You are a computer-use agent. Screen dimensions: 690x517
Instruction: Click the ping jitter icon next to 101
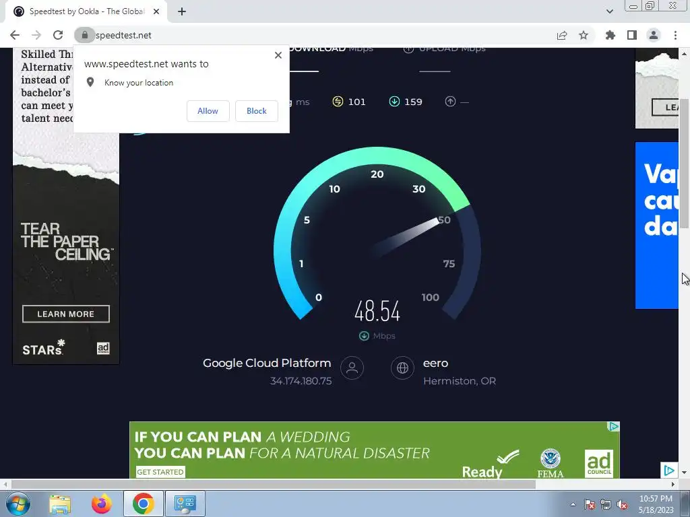click(338, 102)
